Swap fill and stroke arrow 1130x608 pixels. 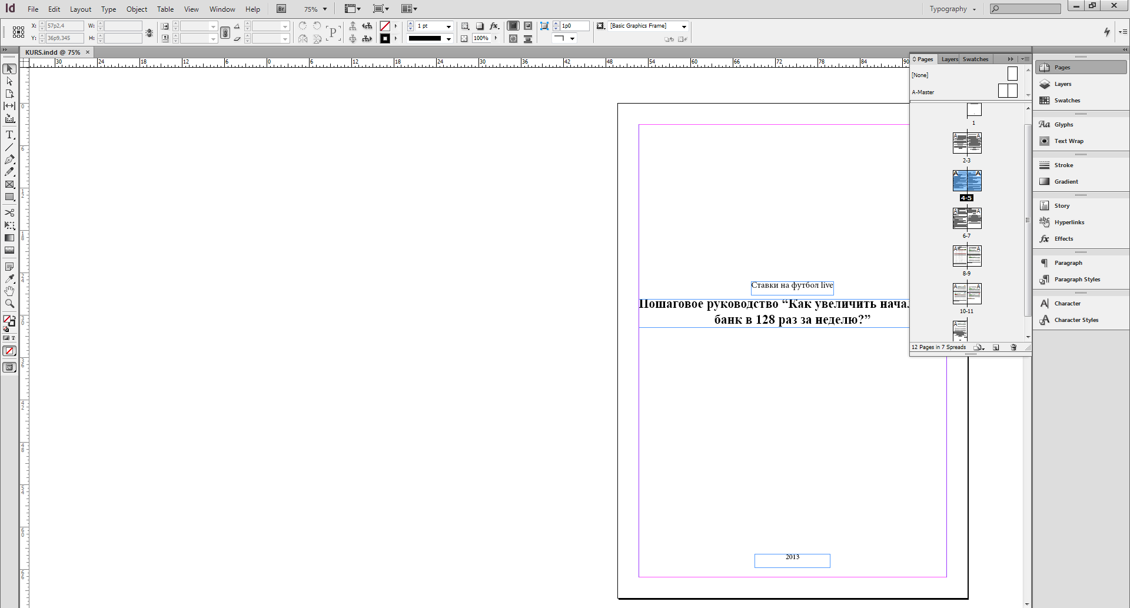13,317
